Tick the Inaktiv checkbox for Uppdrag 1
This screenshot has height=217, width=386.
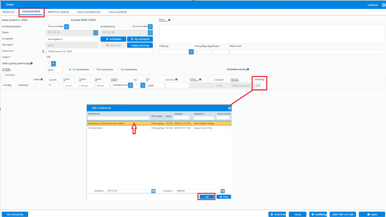[35, 85]
